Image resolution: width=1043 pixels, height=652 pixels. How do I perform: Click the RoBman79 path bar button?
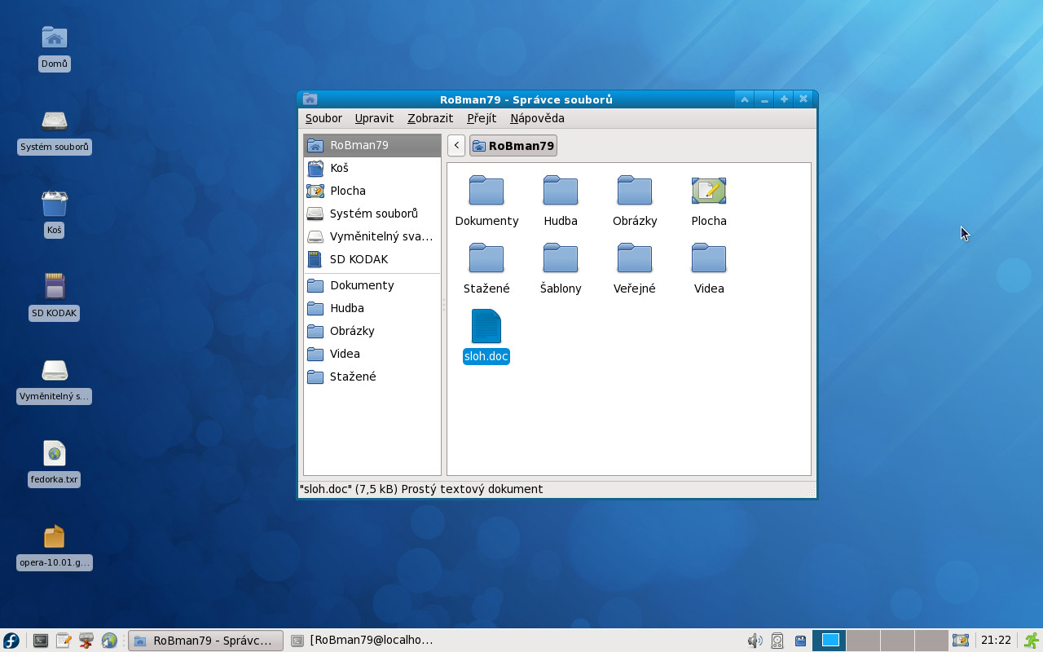point(513,146)
